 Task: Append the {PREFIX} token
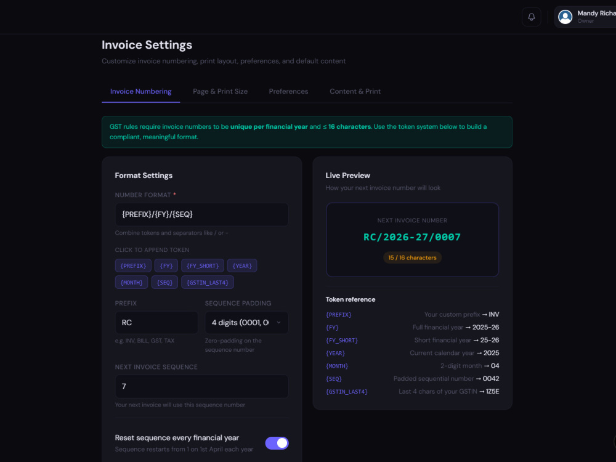pyautogui.click(x=133, y=266)
